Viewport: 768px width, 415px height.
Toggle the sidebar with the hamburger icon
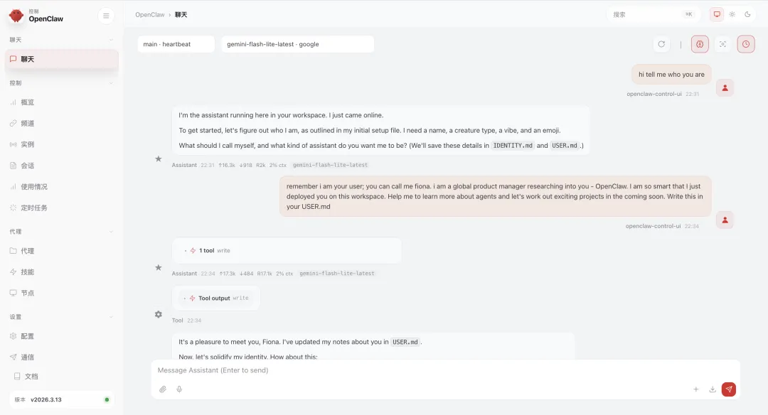click(x=106, y=16)
